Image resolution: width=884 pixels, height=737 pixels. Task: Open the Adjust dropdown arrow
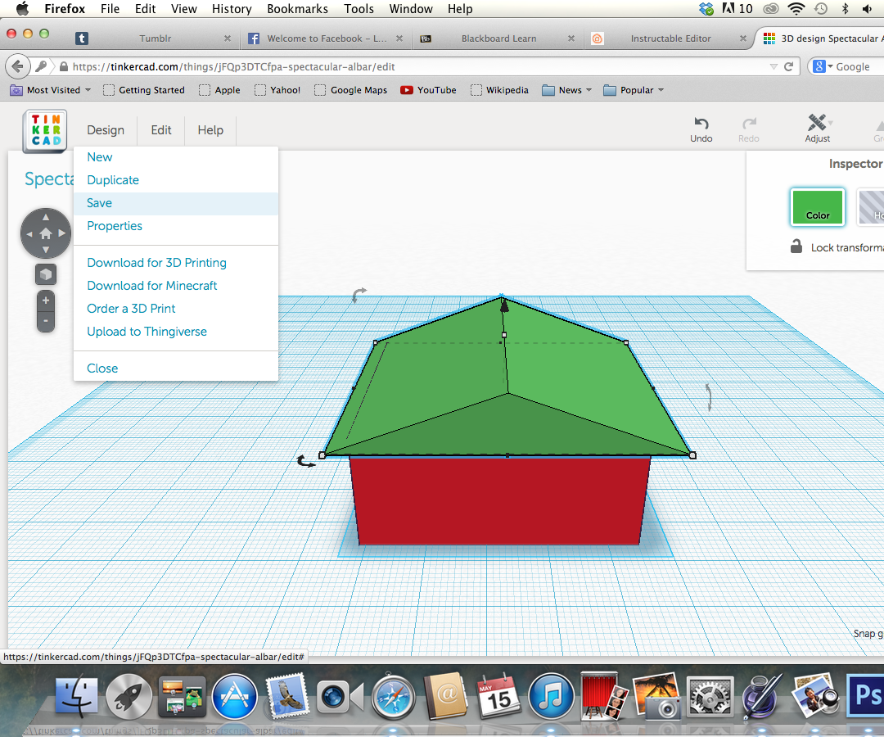point(830,124)
